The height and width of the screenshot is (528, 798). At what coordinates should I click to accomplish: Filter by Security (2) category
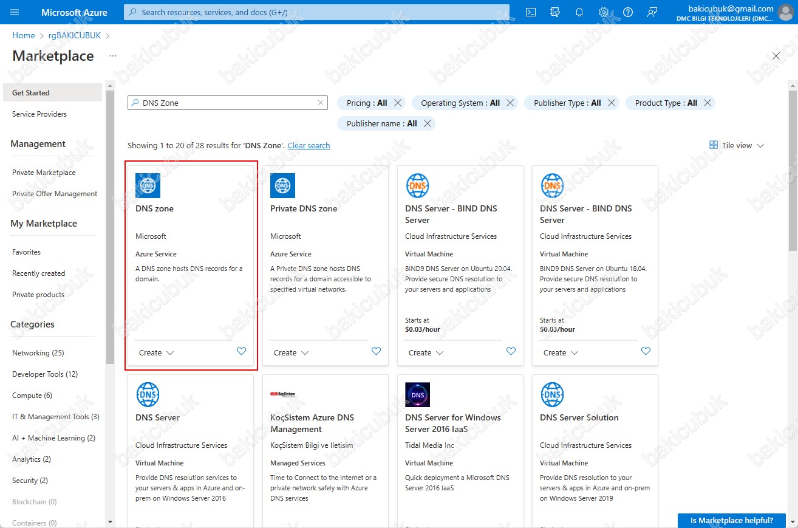(x=30, y=481)
